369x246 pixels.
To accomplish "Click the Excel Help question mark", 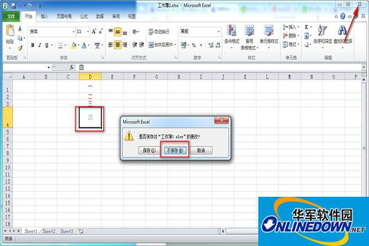I will tap(343, 16).
